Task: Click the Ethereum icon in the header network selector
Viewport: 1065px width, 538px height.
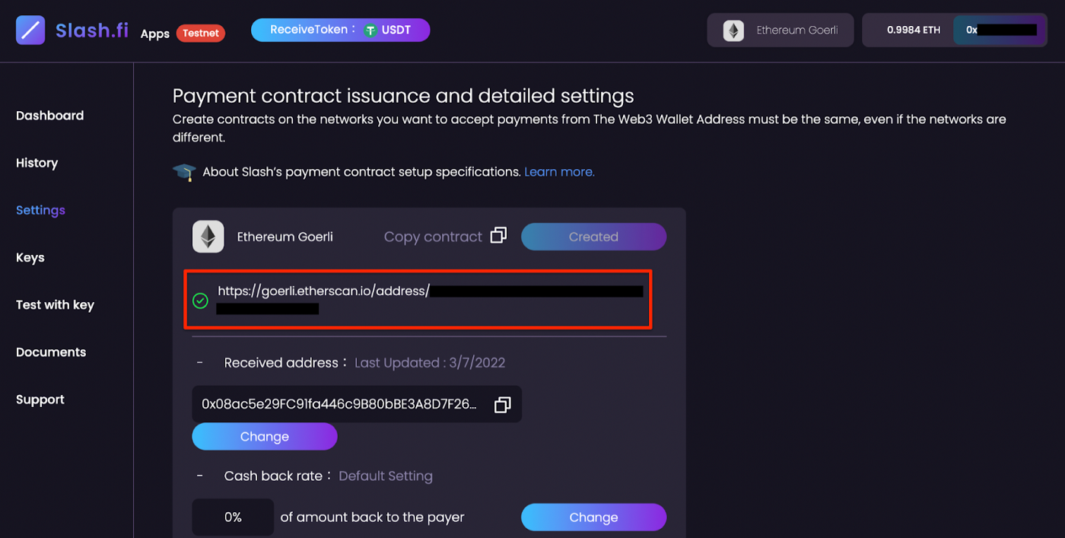Action: [x=733, y=30]
